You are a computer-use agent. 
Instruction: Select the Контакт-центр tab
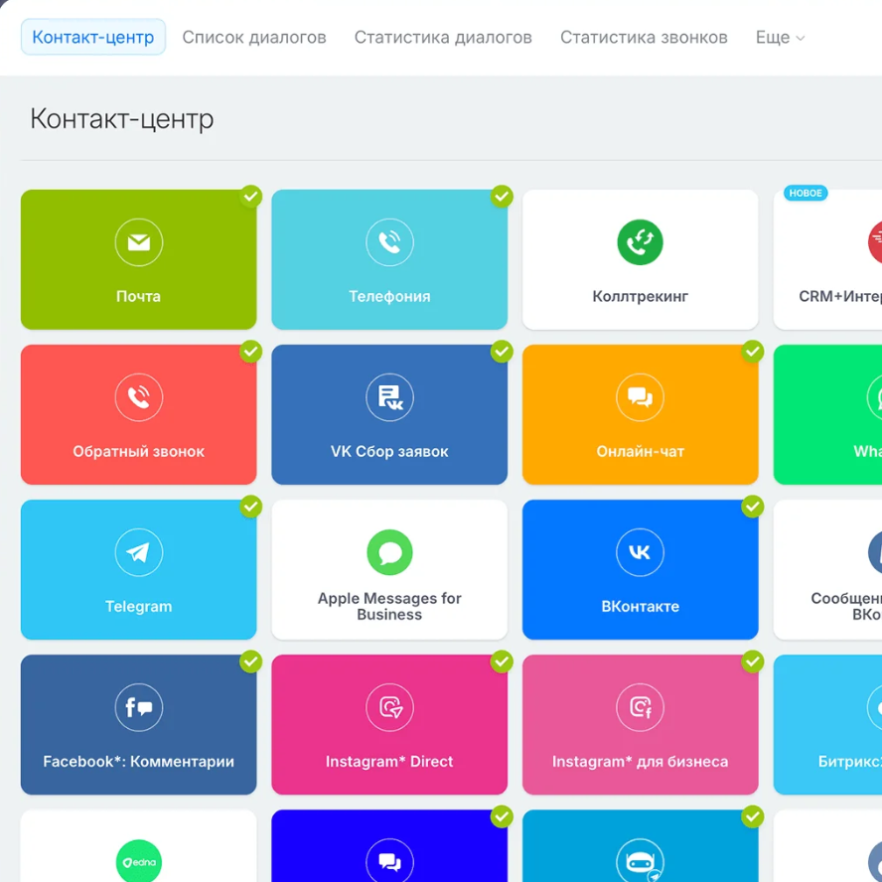pyautogui.click(x=93, y=37)
